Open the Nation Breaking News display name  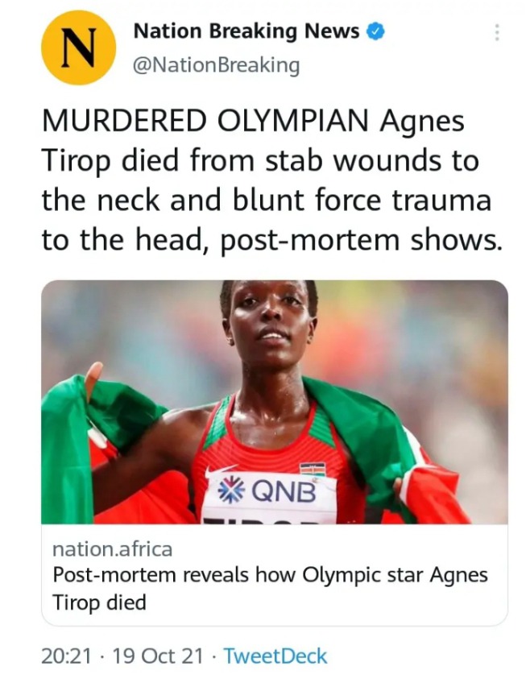246,31
